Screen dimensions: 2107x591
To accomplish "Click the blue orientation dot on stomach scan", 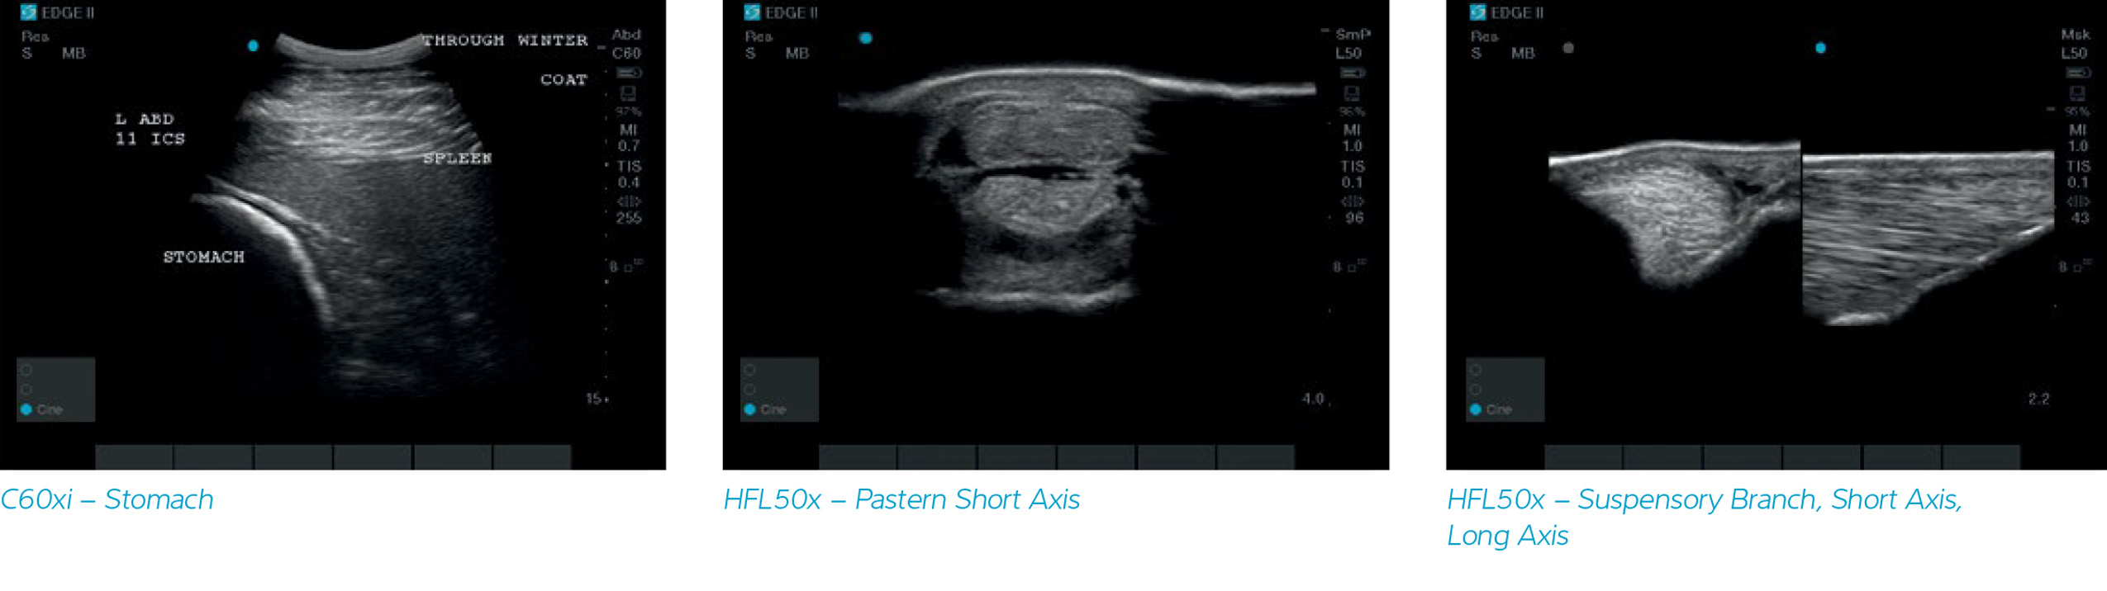I will pyautogui.click(x=253, y=46).
